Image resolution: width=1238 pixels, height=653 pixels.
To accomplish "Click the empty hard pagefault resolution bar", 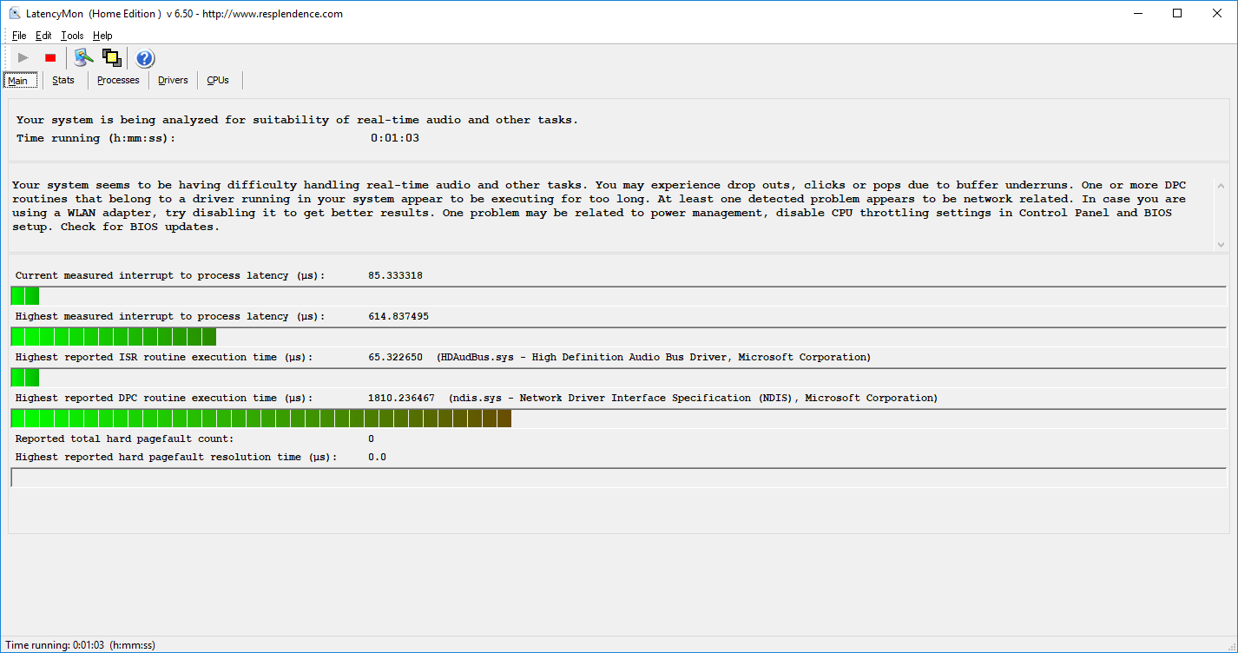I will pyautogui.click(x=618, y=478).
